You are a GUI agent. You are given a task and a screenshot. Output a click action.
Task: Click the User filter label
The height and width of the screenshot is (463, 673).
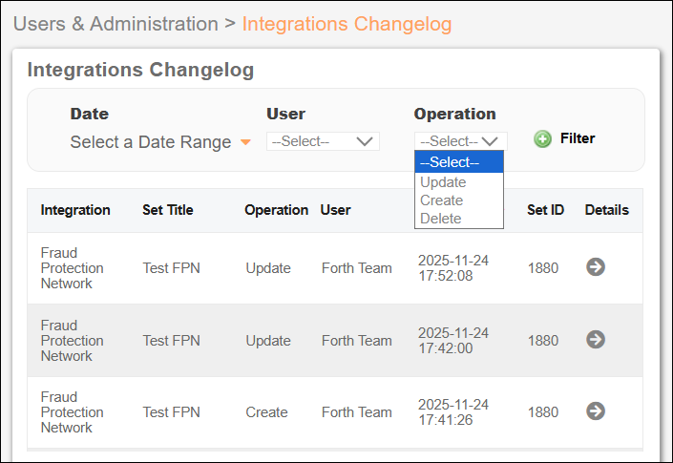tap(285, 114)
